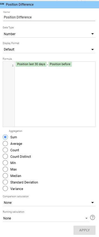This screenshot has height=237, width=99.
Task: Select the Sum aggregation radio button
Action: click(5, 137)
